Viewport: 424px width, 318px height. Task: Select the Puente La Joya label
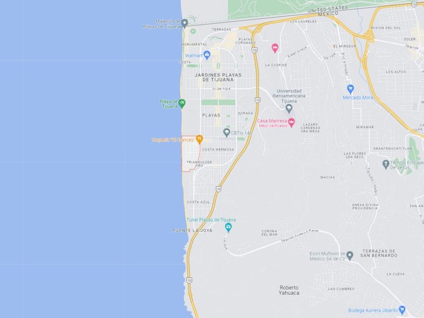[192, 230]
